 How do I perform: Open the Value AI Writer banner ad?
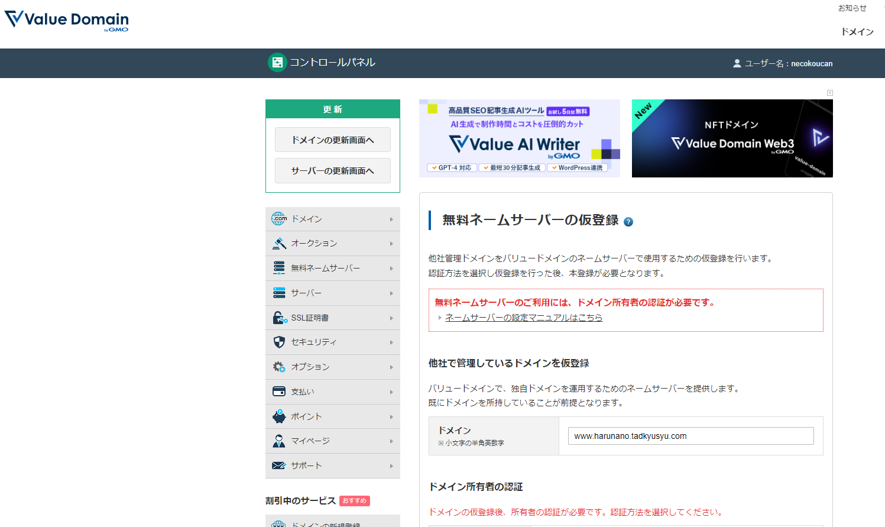click(x=520, y=138)
